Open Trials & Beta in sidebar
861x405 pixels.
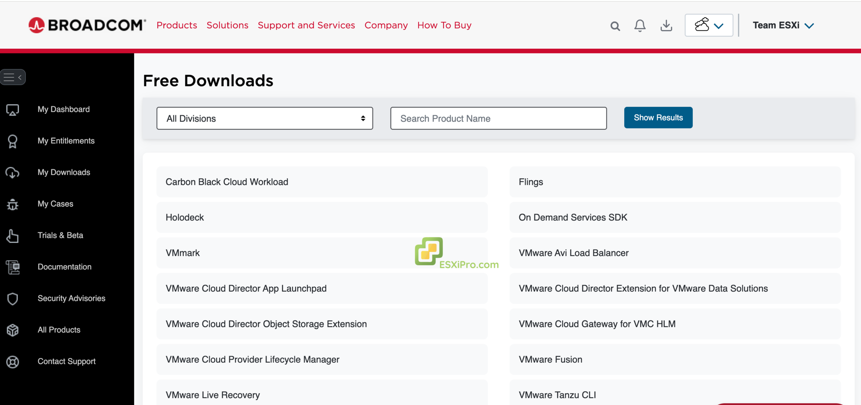[60, 235]
